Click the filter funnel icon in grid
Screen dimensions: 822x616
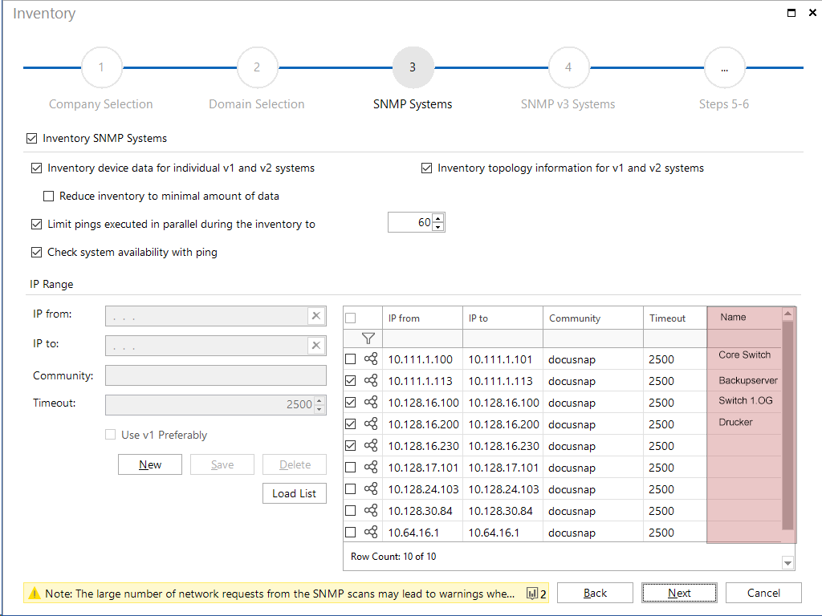368,338
